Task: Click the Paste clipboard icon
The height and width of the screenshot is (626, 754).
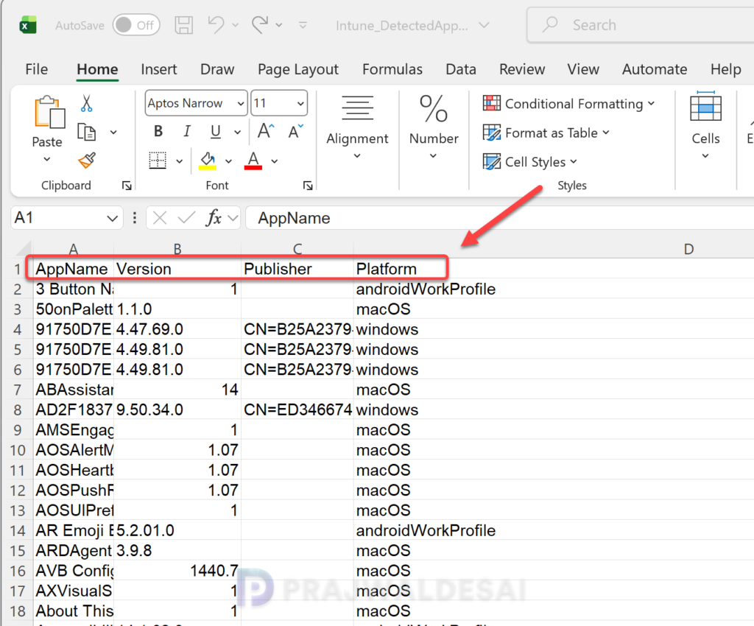Action: click(49, 113)
